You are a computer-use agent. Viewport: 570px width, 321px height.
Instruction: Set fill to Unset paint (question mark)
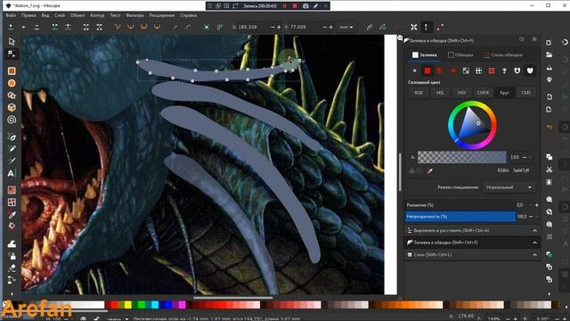[x=504, y=70]
